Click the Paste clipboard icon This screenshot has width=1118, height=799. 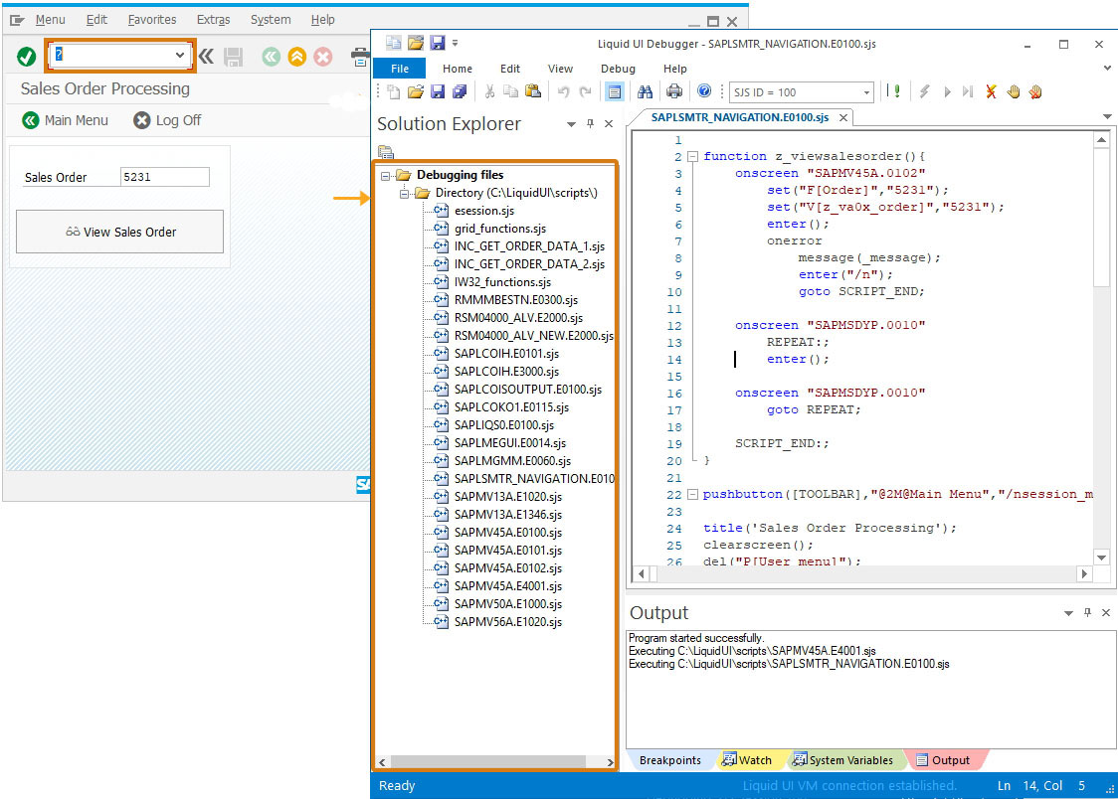point(532,91)
